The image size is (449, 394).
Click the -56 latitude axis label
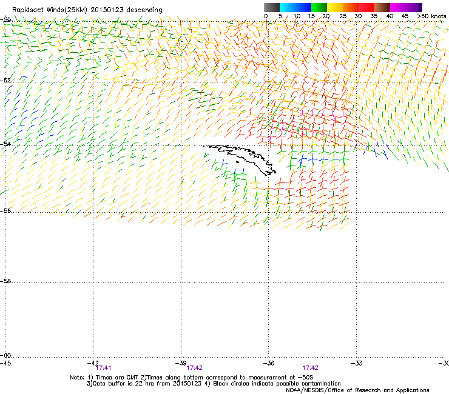coord(5,210)
